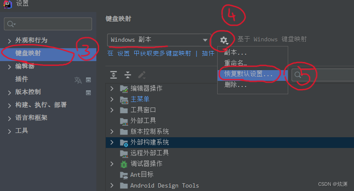Click the 编辑器操作 folder icon

pos(124,89)
